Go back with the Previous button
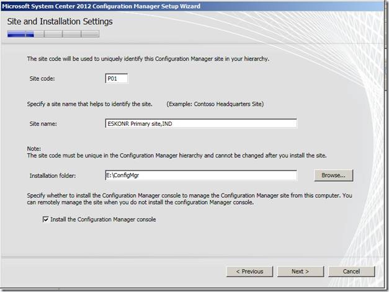 coord(249,271)
